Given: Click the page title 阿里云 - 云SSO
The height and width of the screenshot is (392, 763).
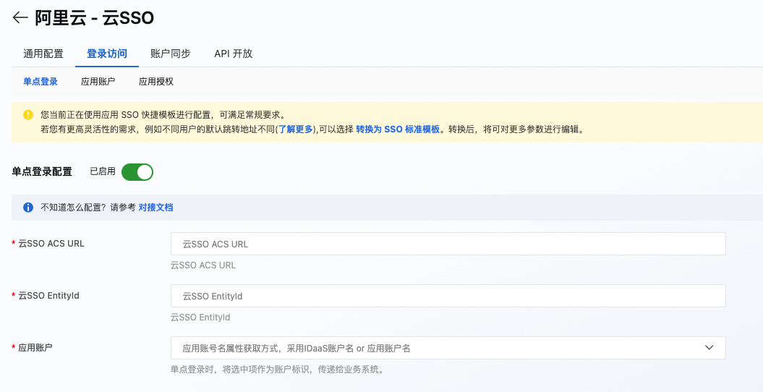Looking at the screenshot, I should tap(95, 19).
